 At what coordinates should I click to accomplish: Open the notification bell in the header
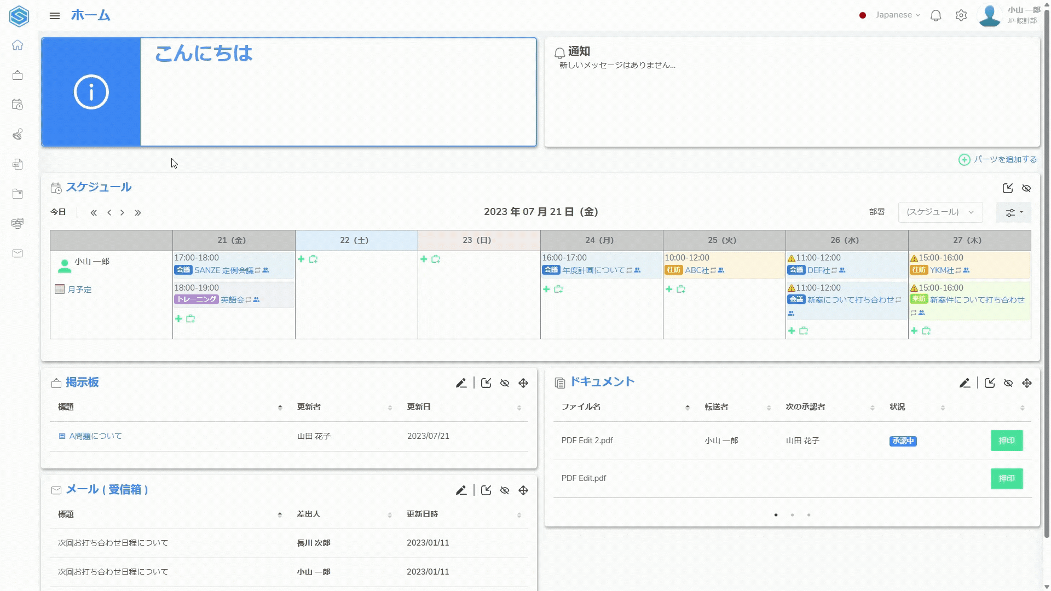point(936,15)
